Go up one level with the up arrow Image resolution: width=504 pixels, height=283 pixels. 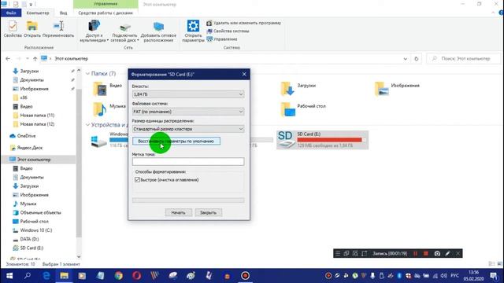coord(35,59)
